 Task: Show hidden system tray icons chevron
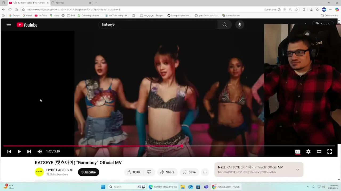tap(308, 187)
